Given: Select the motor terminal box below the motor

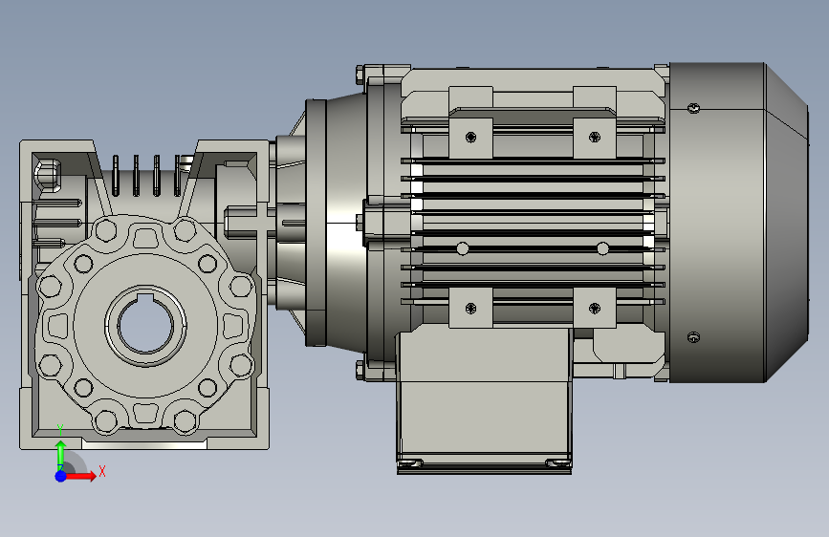Looking at the screenshot, I should tap(484, 400).
